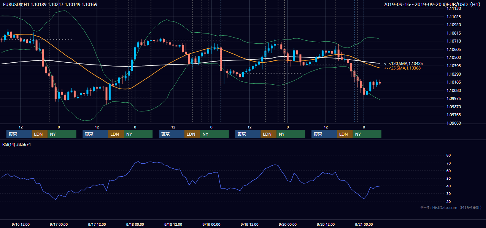Screen dimensions: 486x228
Task: Click RSI scale level 40
Action: coord(449,186)
